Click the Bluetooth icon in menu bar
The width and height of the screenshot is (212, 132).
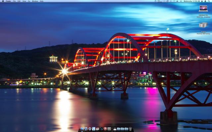click(x=171, y=1)
